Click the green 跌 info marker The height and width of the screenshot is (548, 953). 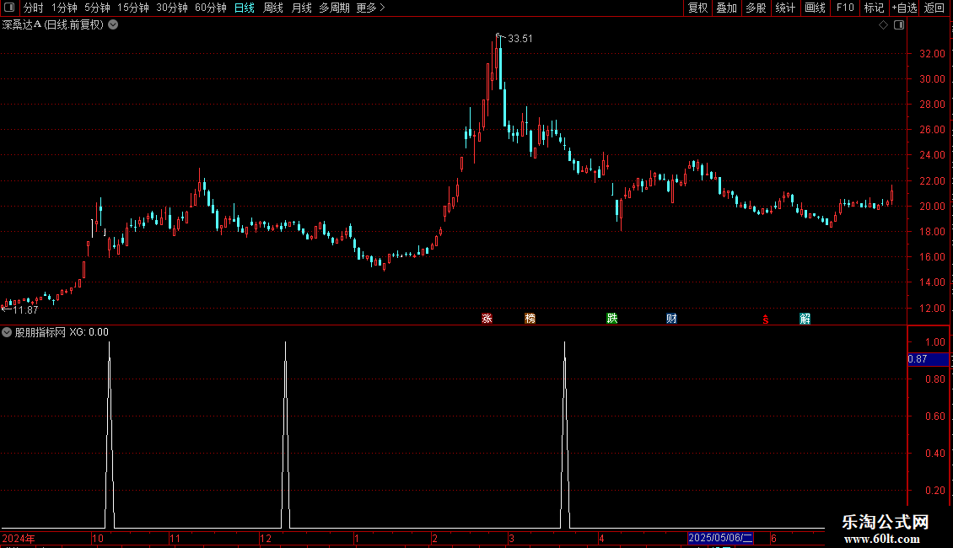(x=612, y=319)
